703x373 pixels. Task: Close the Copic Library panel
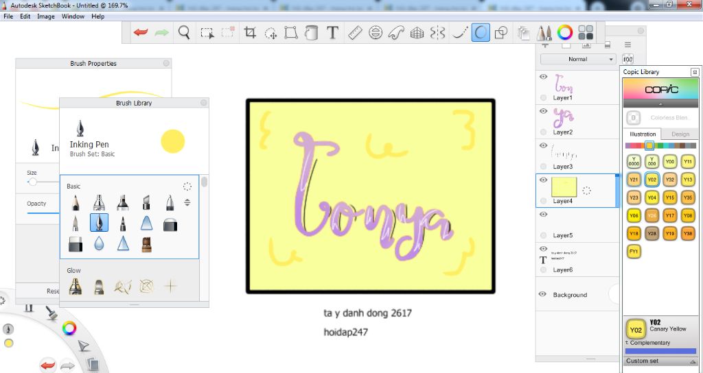click(695, 71)
